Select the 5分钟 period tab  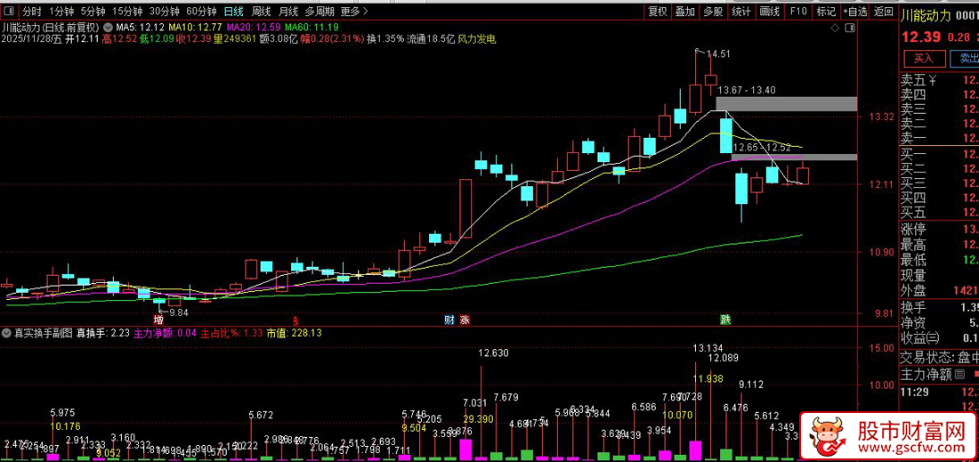[x=93, y=12]
